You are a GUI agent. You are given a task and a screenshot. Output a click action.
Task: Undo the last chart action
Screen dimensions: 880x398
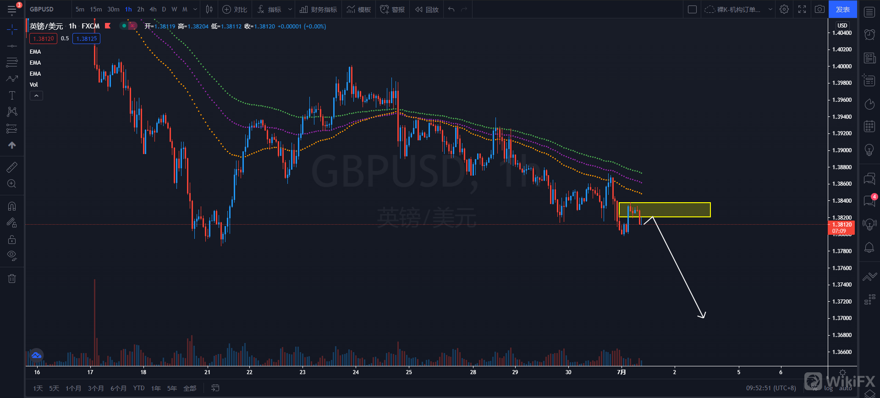[451, 9]
